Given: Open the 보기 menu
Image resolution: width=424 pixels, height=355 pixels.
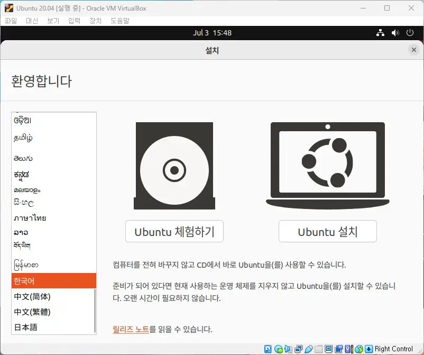Looking at the screenshot, I should point(53,21).
